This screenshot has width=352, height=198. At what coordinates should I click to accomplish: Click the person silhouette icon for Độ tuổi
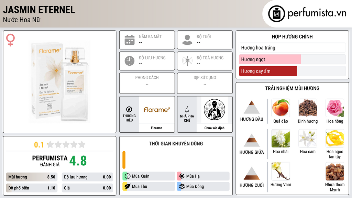[x=187, y=40]
